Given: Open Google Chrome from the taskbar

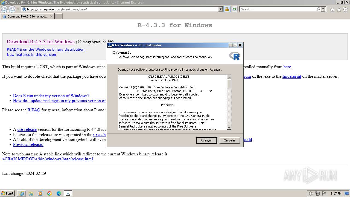Looking at the screenshot, I should point(49,193).
